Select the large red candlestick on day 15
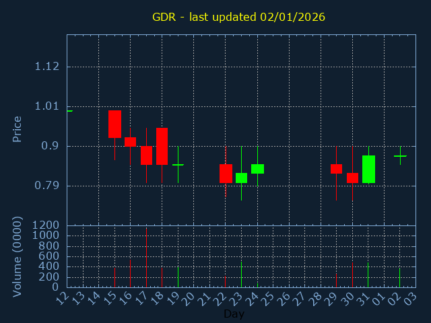Image resolution: width=431 pixels, height=323 pixels. [x=114, y=124]
